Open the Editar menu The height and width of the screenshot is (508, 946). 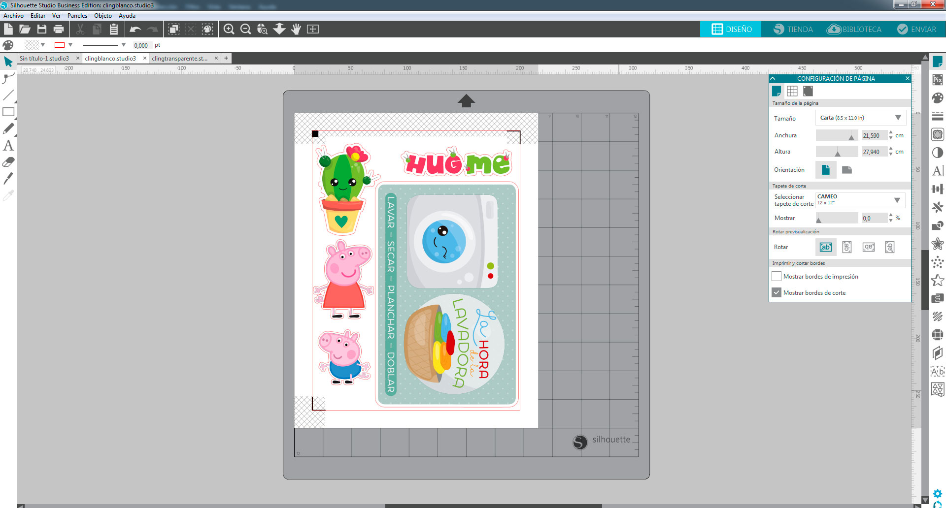(x=38, y=16)
